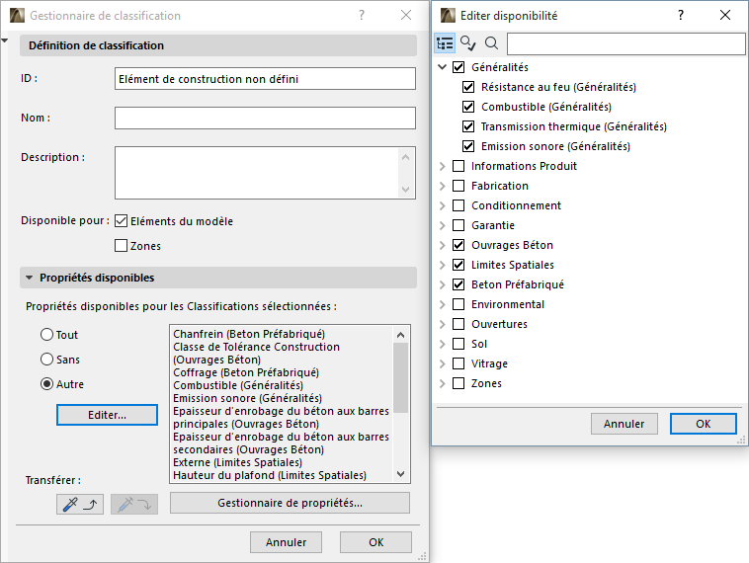Screen dimensions: 749x563
Task: Click Annuler in Editer disponibilité
Action: pos(624,424)
